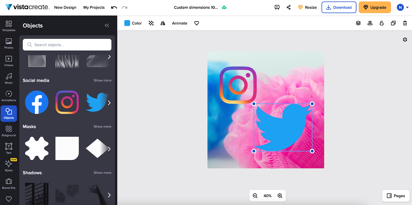412x205 pixels.
Task: Open the Animate options
Action: (180, 23)
